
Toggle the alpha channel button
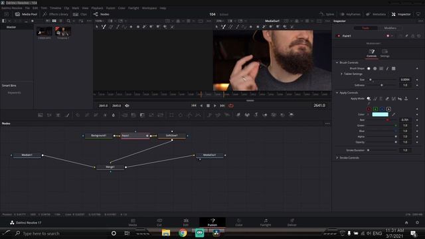388,109
